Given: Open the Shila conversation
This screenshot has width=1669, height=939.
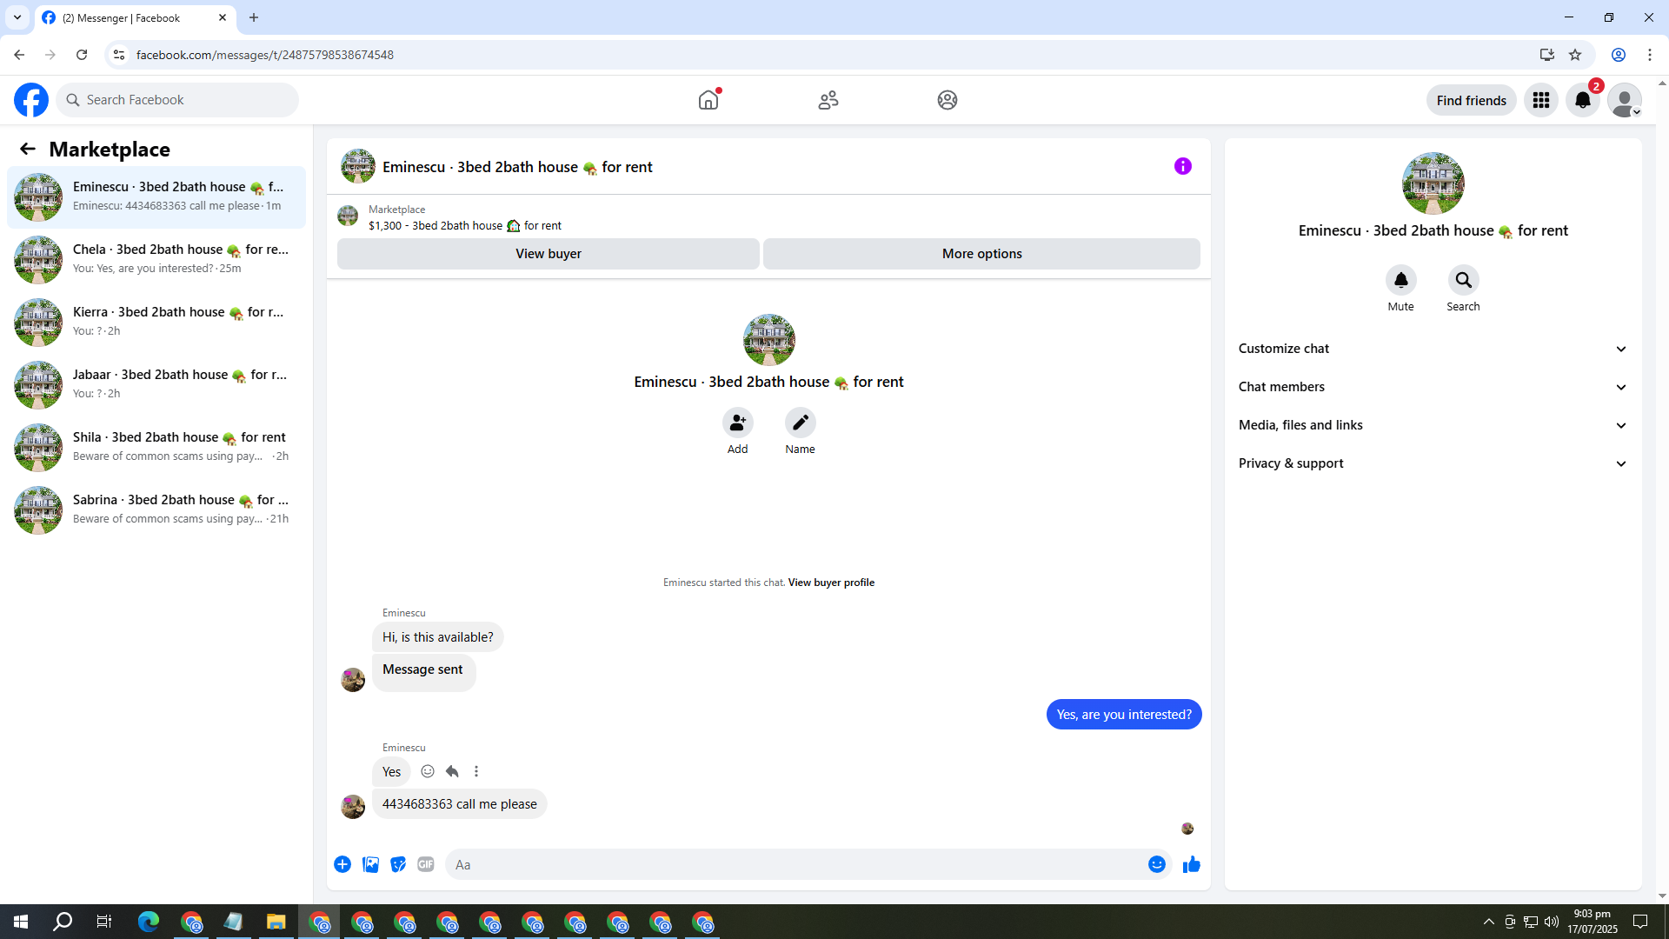Looking at the screenshot, I should point(156,448).
